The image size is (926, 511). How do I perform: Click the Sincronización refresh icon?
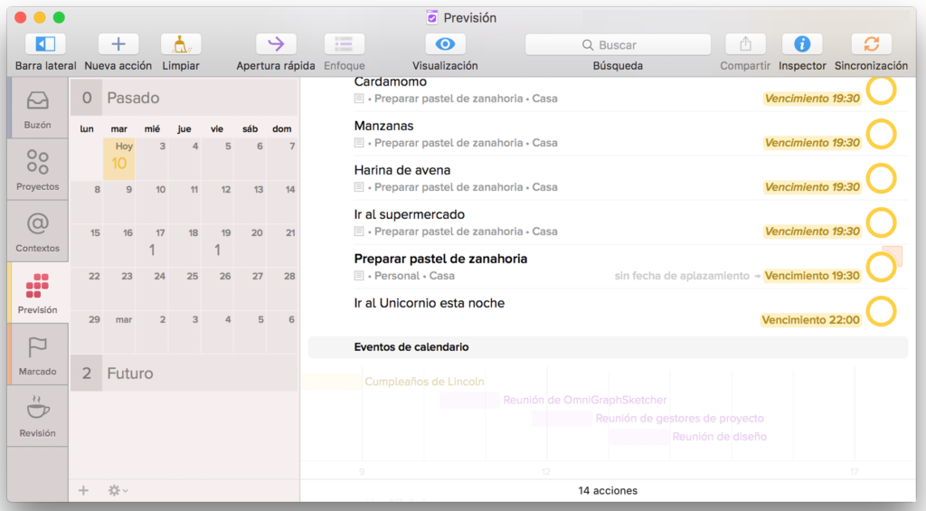pos(871,44)
